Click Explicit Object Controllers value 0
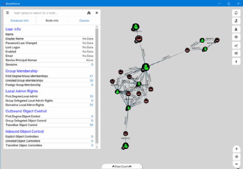 [x=92, y=137]
